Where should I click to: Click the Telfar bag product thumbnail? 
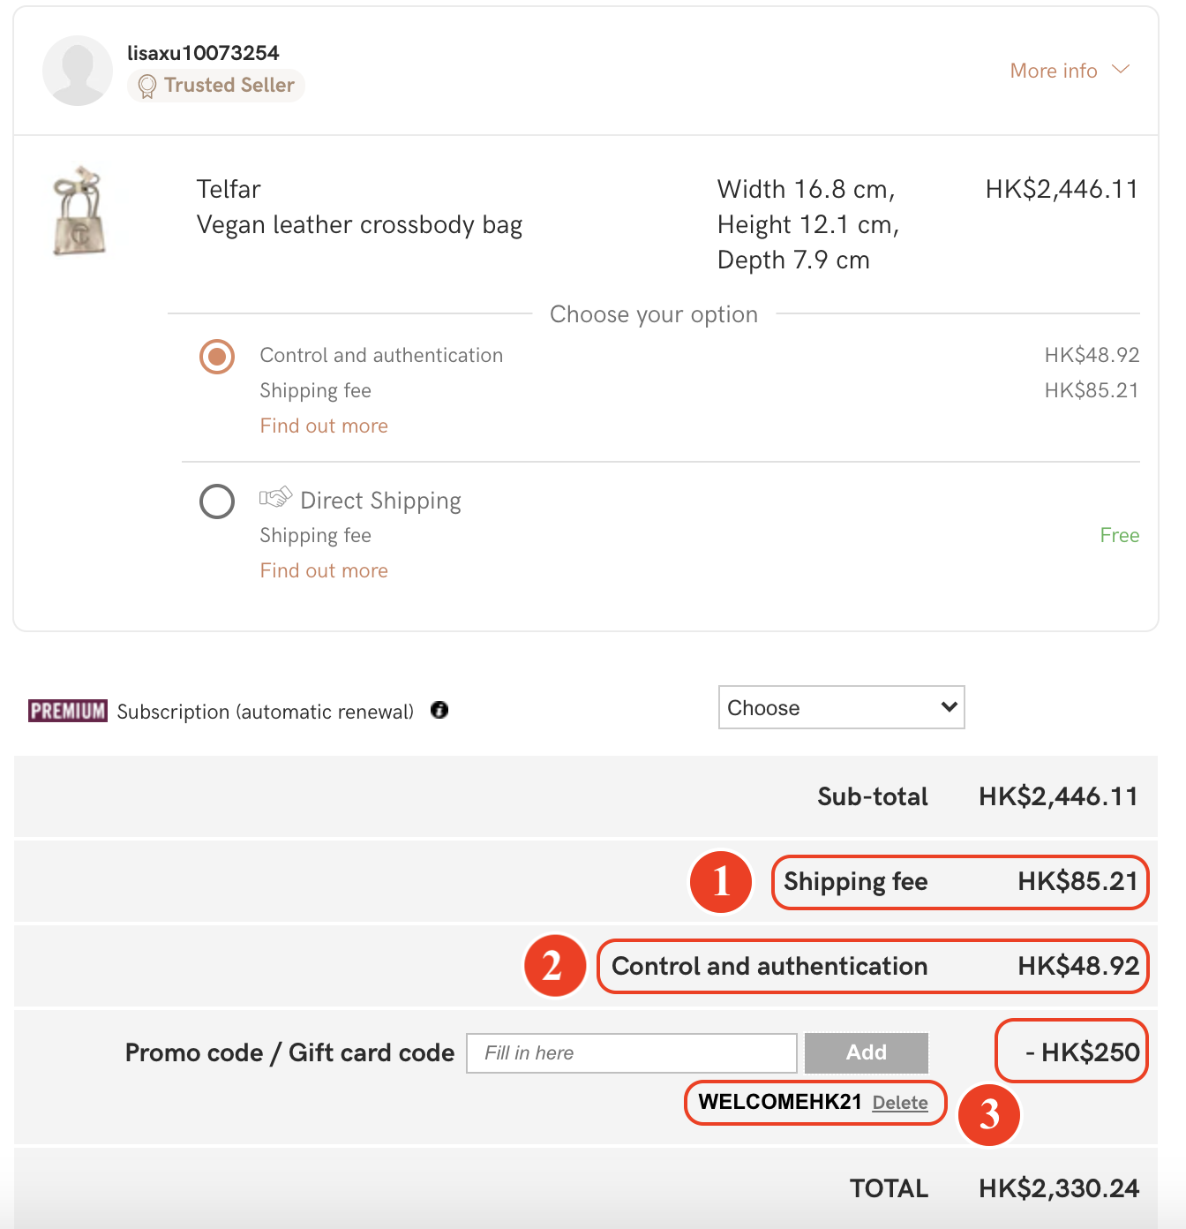tap(79, 211)
